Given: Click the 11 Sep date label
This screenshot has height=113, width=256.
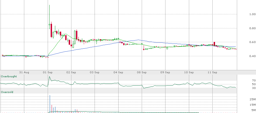Looking at the screenshot, I should 213,72.
